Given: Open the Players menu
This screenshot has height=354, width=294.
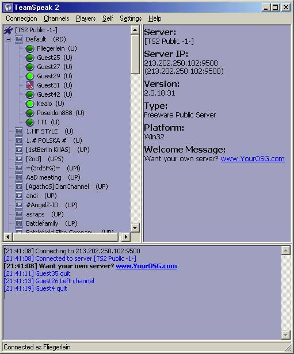Looking at the screenshot, I should (x=86, y=18).
